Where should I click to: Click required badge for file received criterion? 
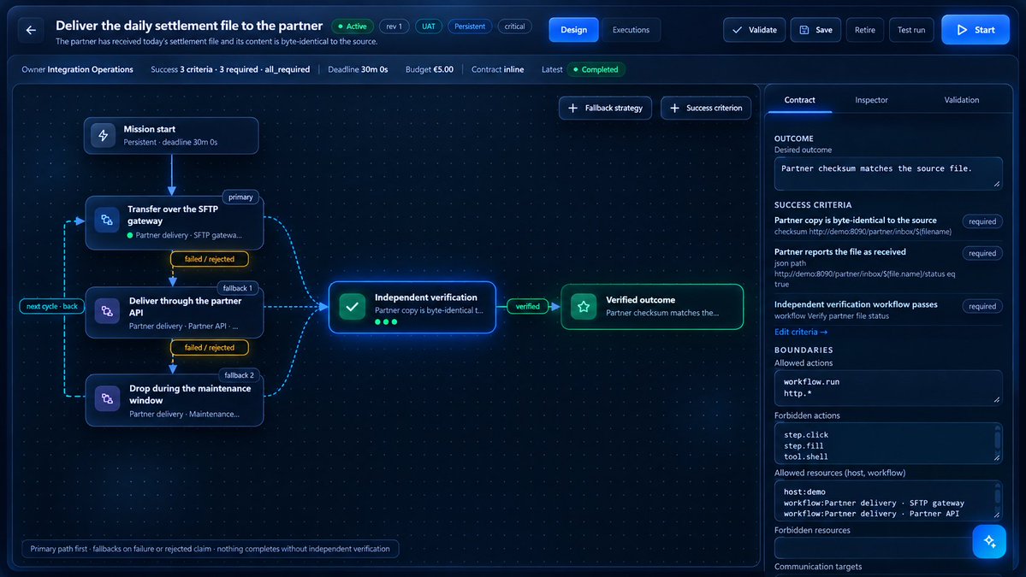click(982, 254)
